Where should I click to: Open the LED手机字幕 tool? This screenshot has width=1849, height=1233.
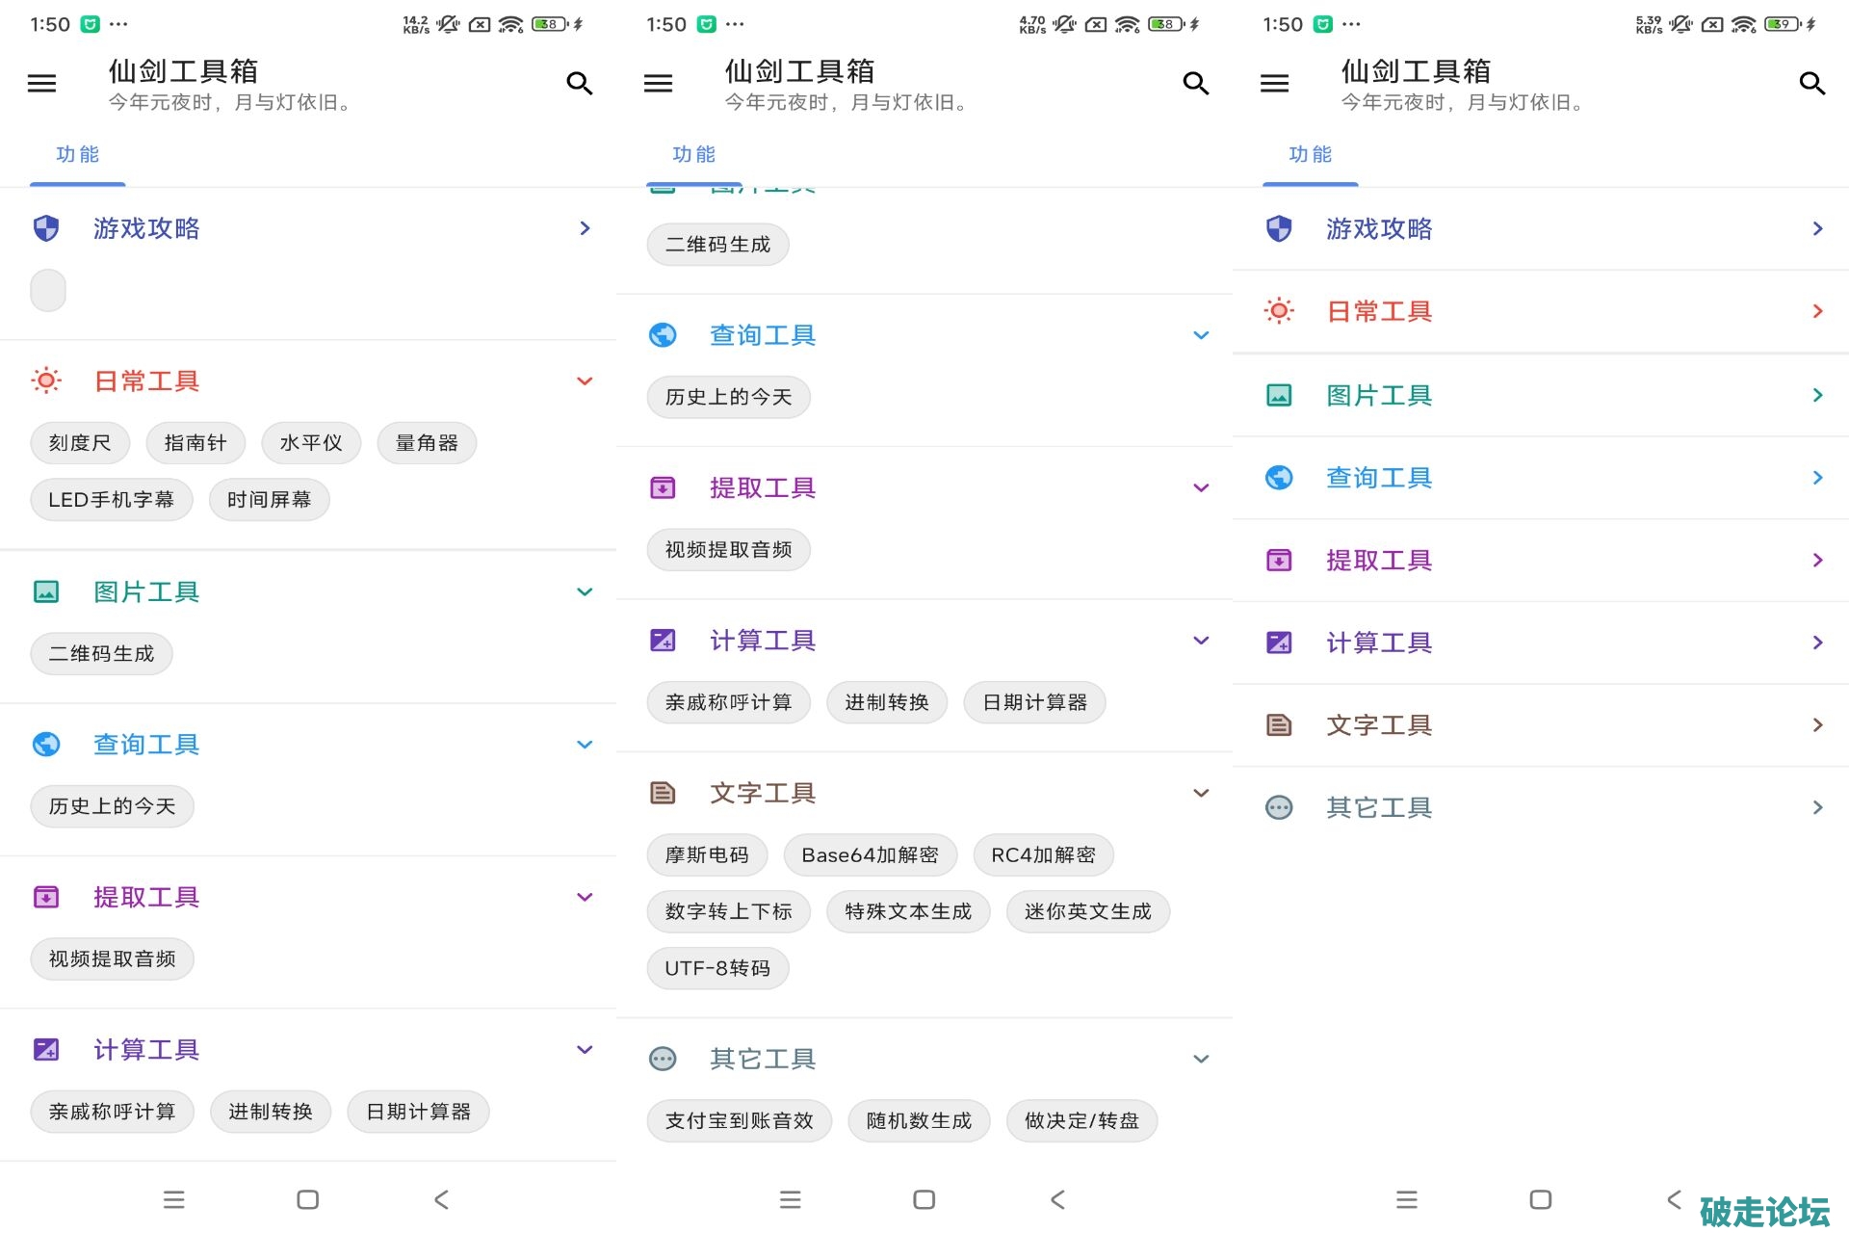coord(112,500)
